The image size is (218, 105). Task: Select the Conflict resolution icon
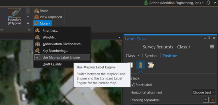tap(151, 65)
